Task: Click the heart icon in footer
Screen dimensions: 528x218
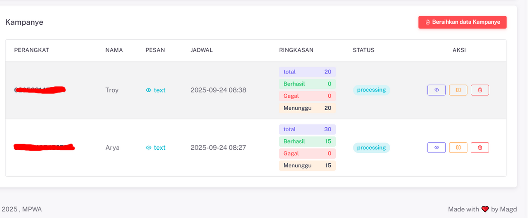Action: 485,209
